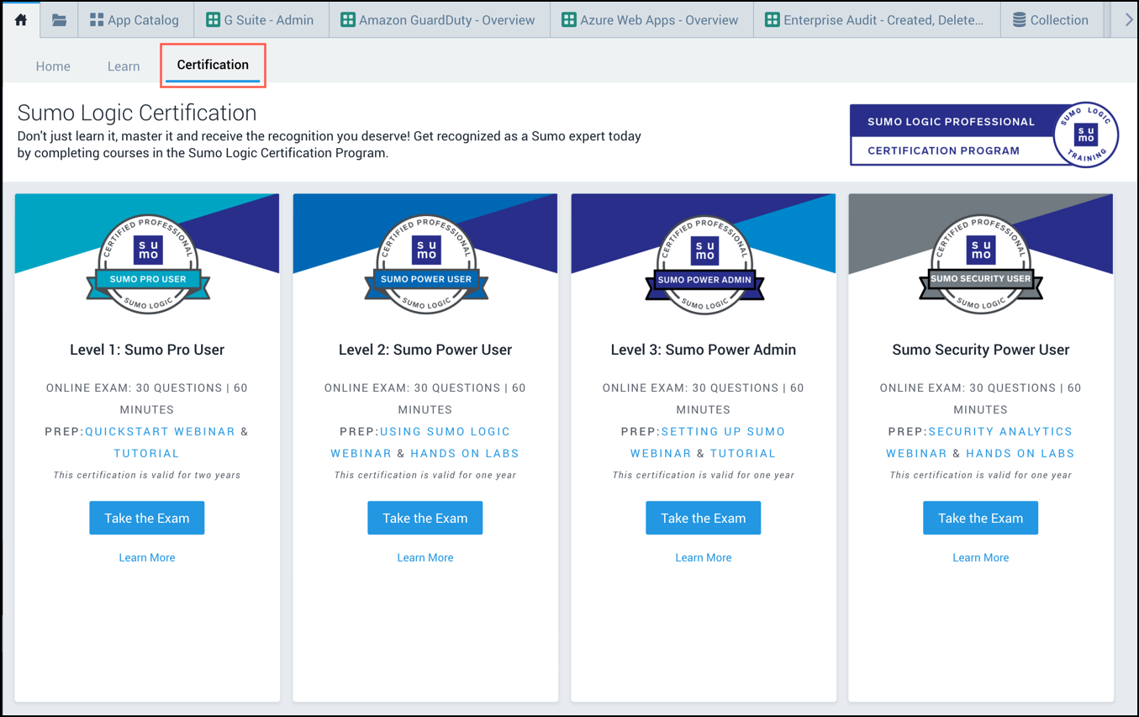Take the Exam for Sumo Power Admin

pos(703,518)
